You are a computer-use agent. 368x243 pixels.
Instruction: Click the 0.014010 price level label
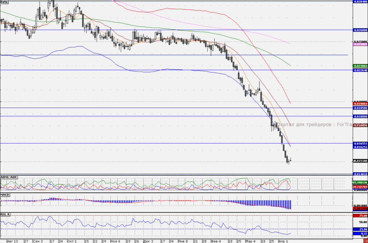pyautogui.click(x=360, y=174)
